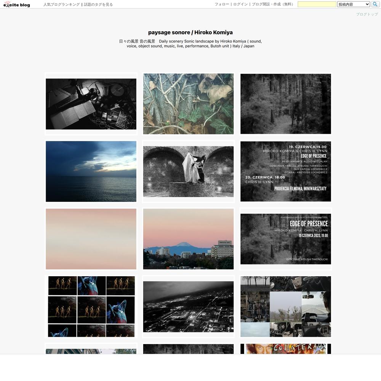
Task: Click the フォロー link
Action: (x=222, y=4)
